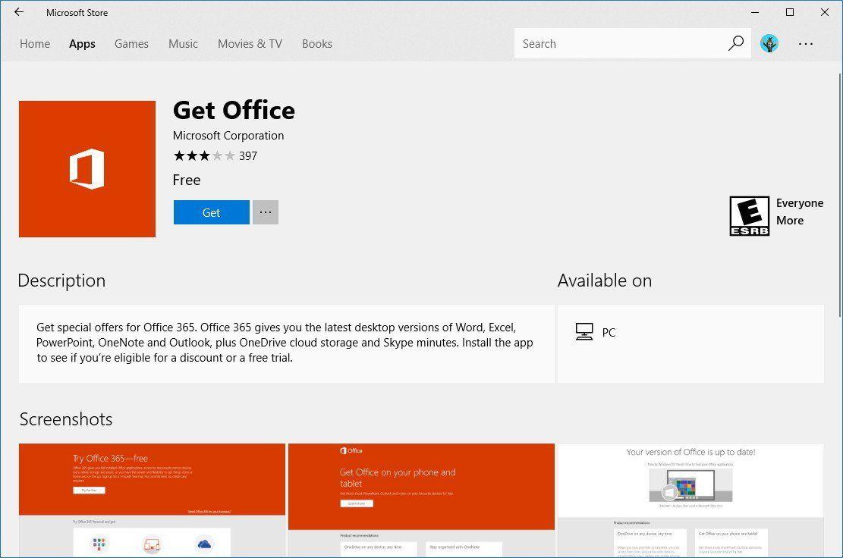This screenshot has height=558, width=843.
Task: Click the Microsoft Corporation publisher link
Action: 228,135
